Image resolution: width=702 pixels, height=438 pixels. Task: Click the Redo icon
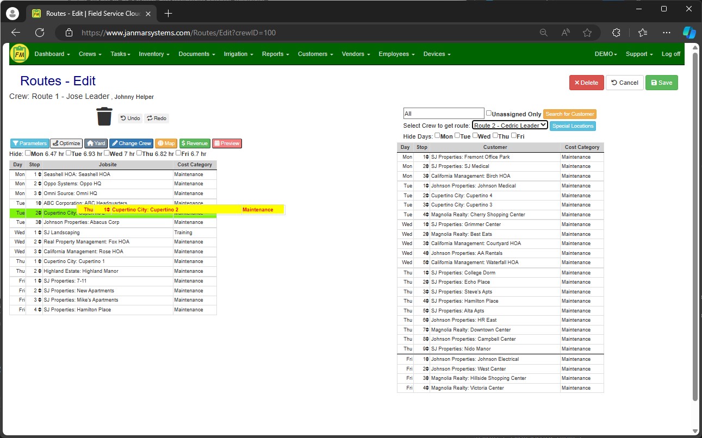(x=157, y=118)
